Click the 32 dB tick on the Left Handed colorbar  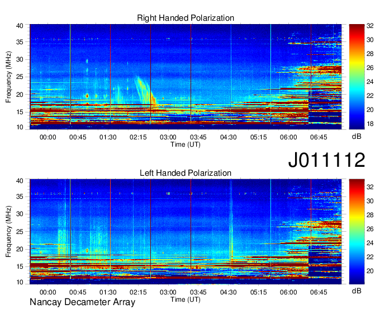tap(370, 187)
